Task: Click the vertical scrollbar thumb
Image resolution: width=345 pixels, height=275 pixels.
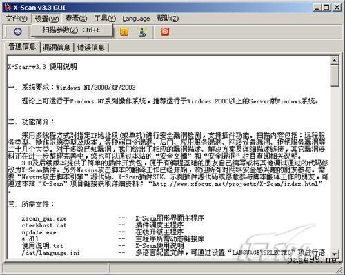Action: click(x=334, y=76)
